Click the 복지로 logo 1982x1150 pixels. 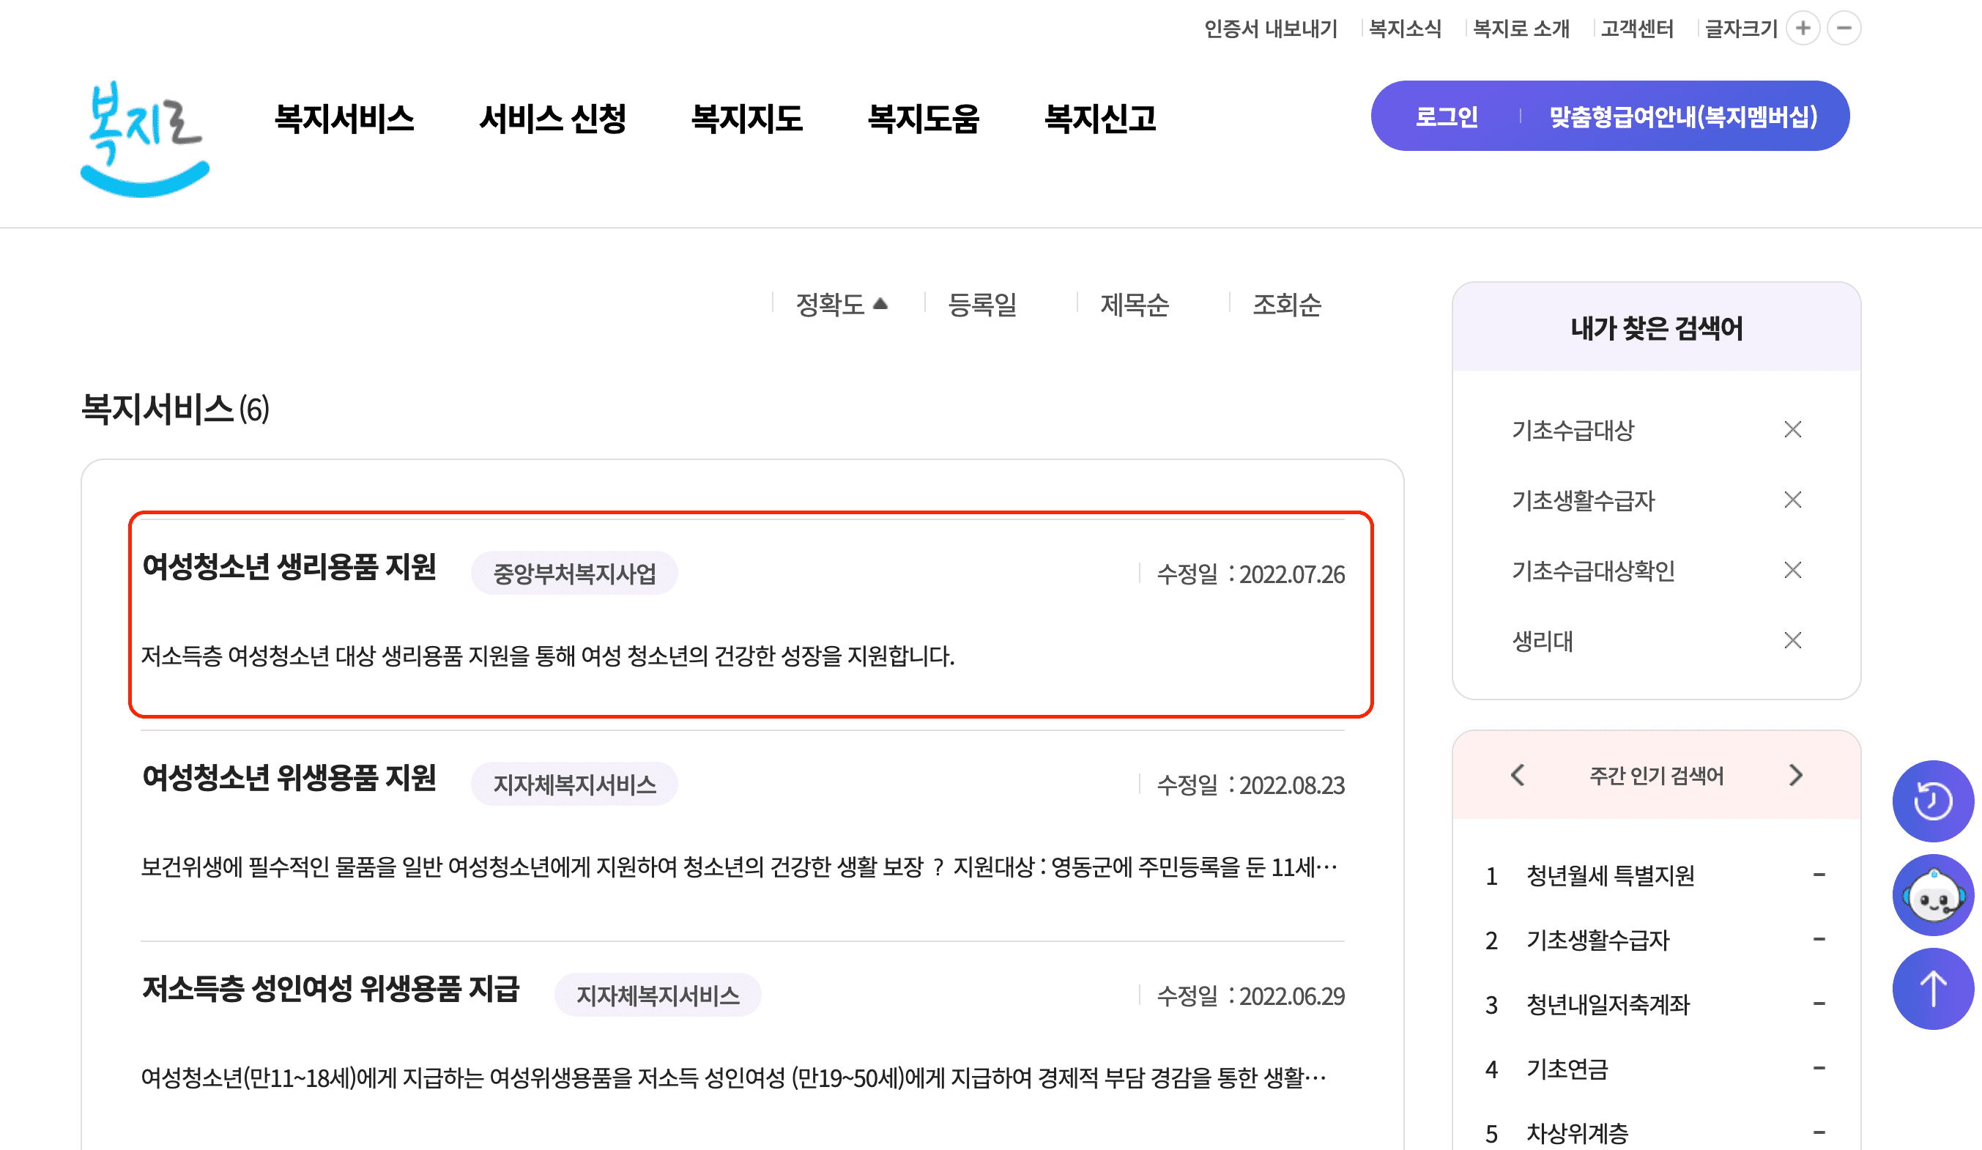coord(145,139)
